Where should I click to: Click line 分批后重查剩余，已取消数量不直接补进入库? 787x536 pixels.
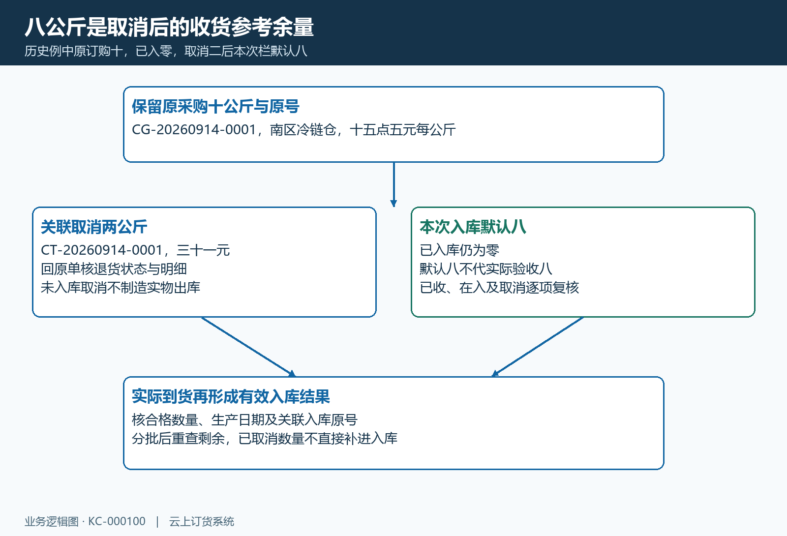coord(265,439)
